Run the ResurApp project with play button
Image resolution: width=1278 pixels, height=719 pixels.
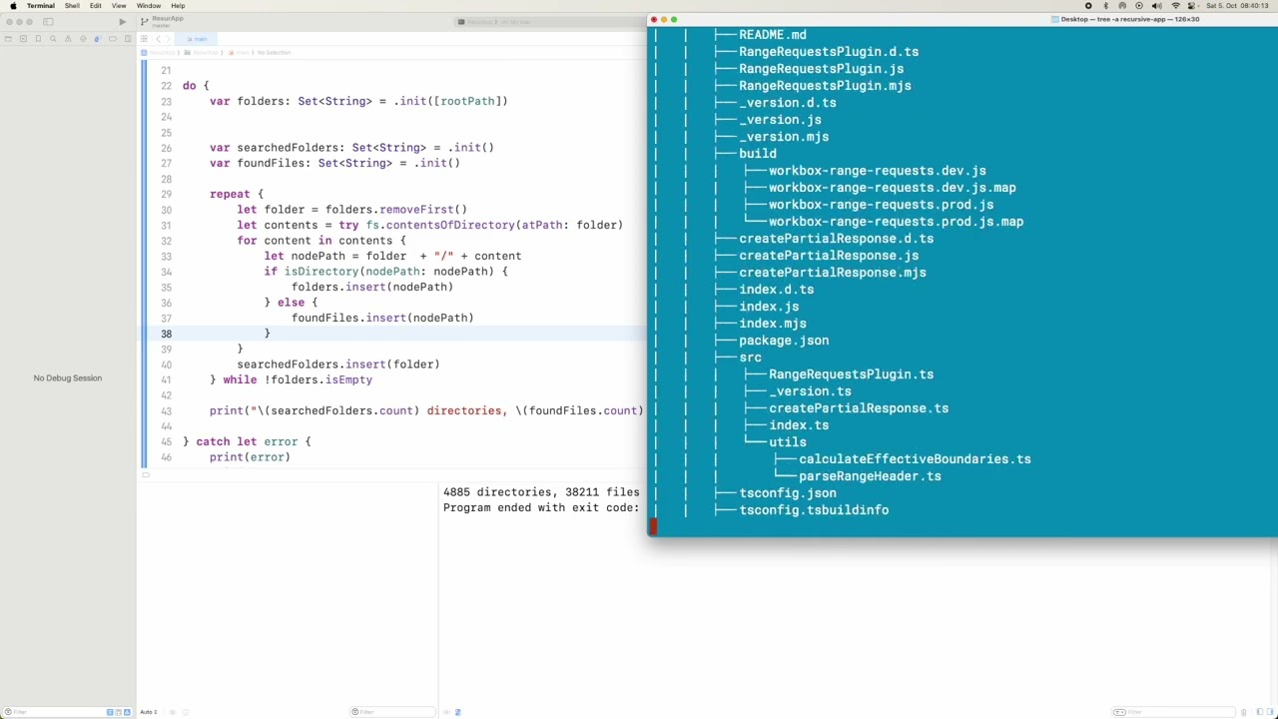point(122,22)
